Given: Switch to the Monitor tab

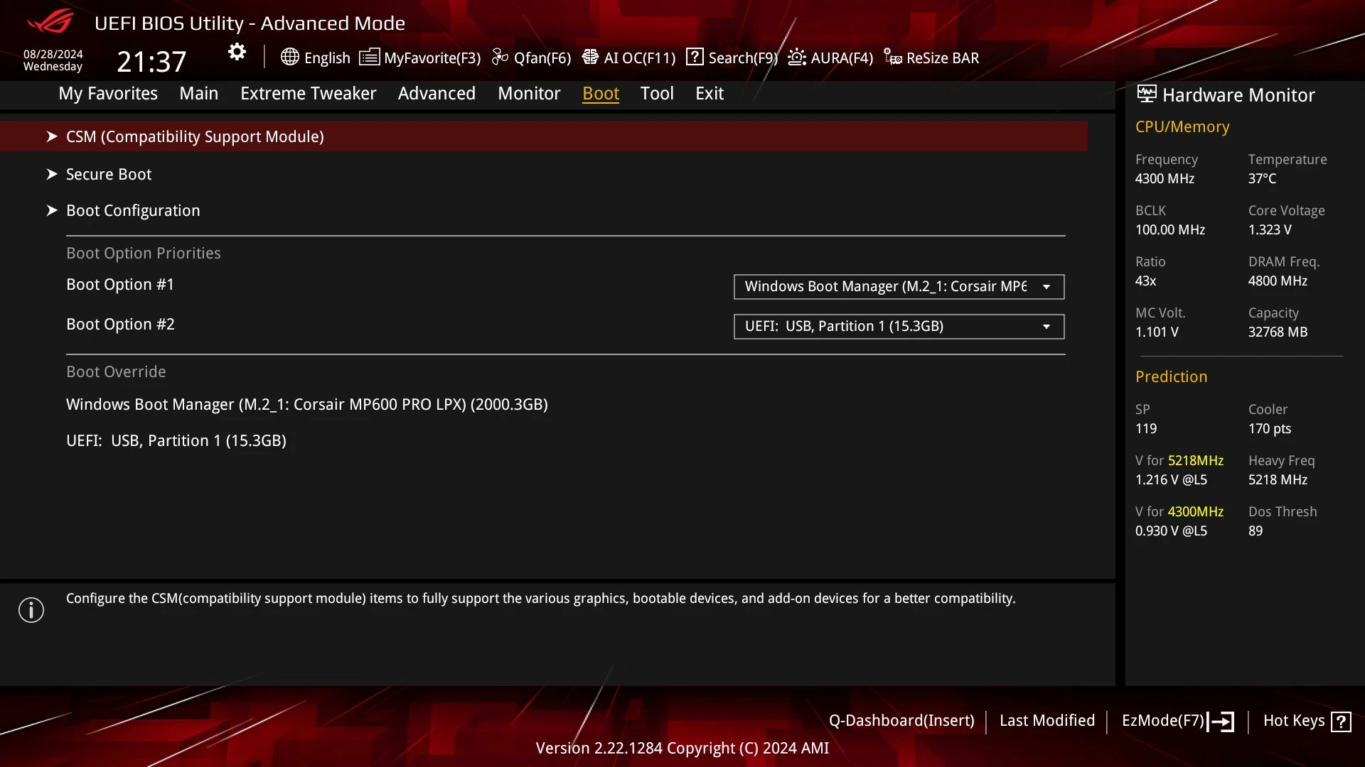Looking at the screenshot, I should click(529, 93).
